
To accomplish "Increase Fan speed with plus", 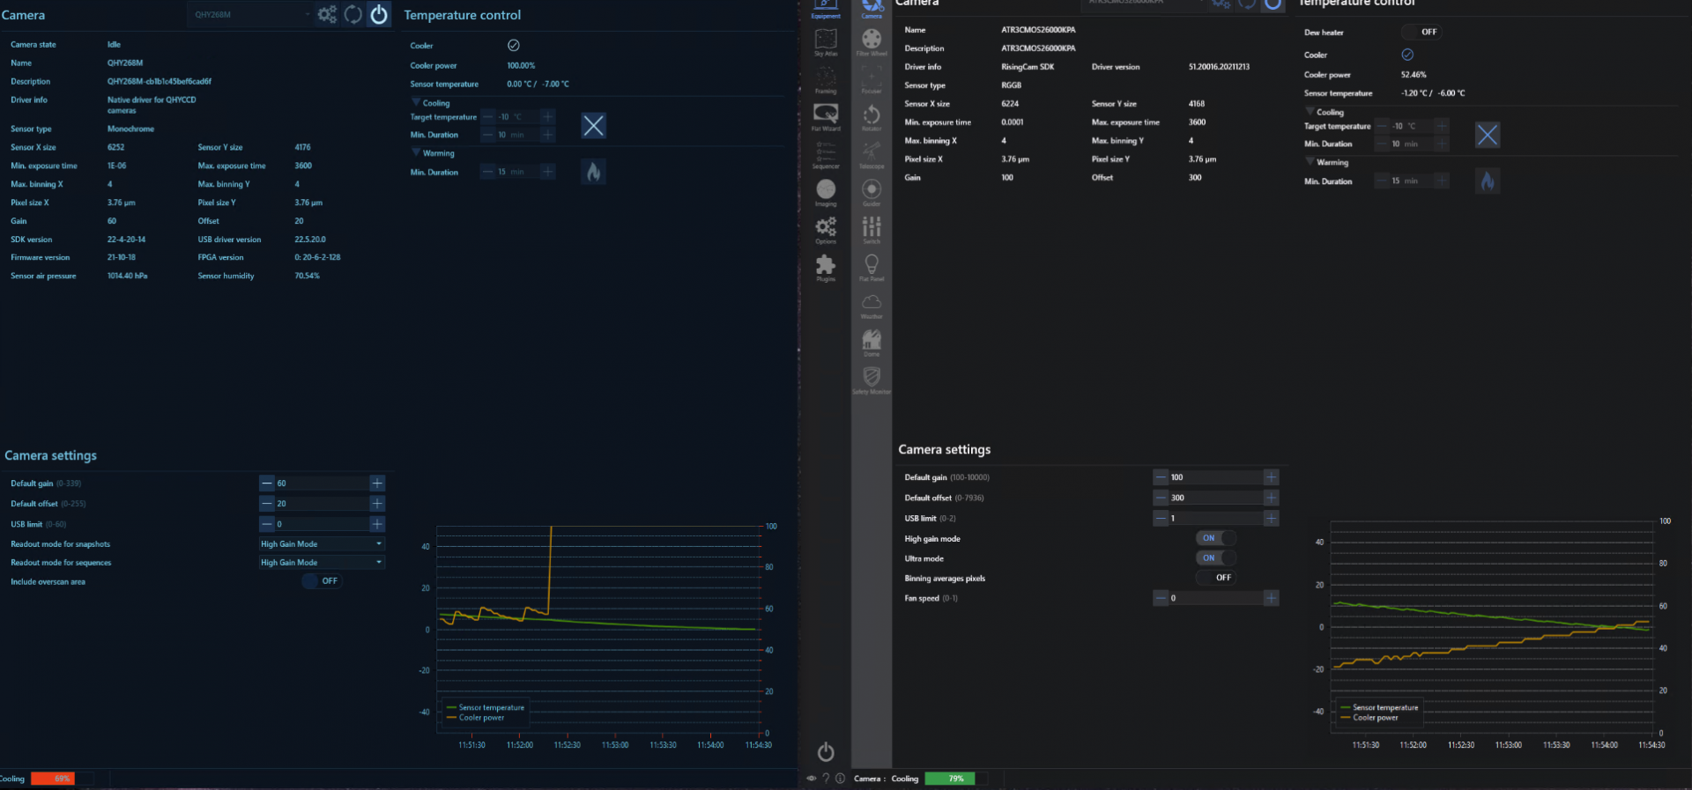I will coord(1271,598).
